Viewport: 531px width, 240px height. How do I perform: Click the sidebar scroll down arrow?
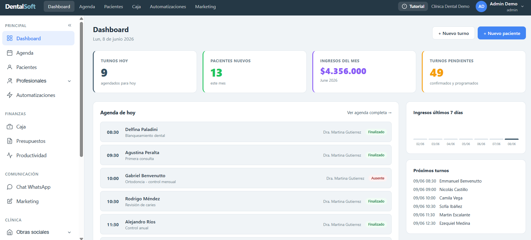click(81, 238)
